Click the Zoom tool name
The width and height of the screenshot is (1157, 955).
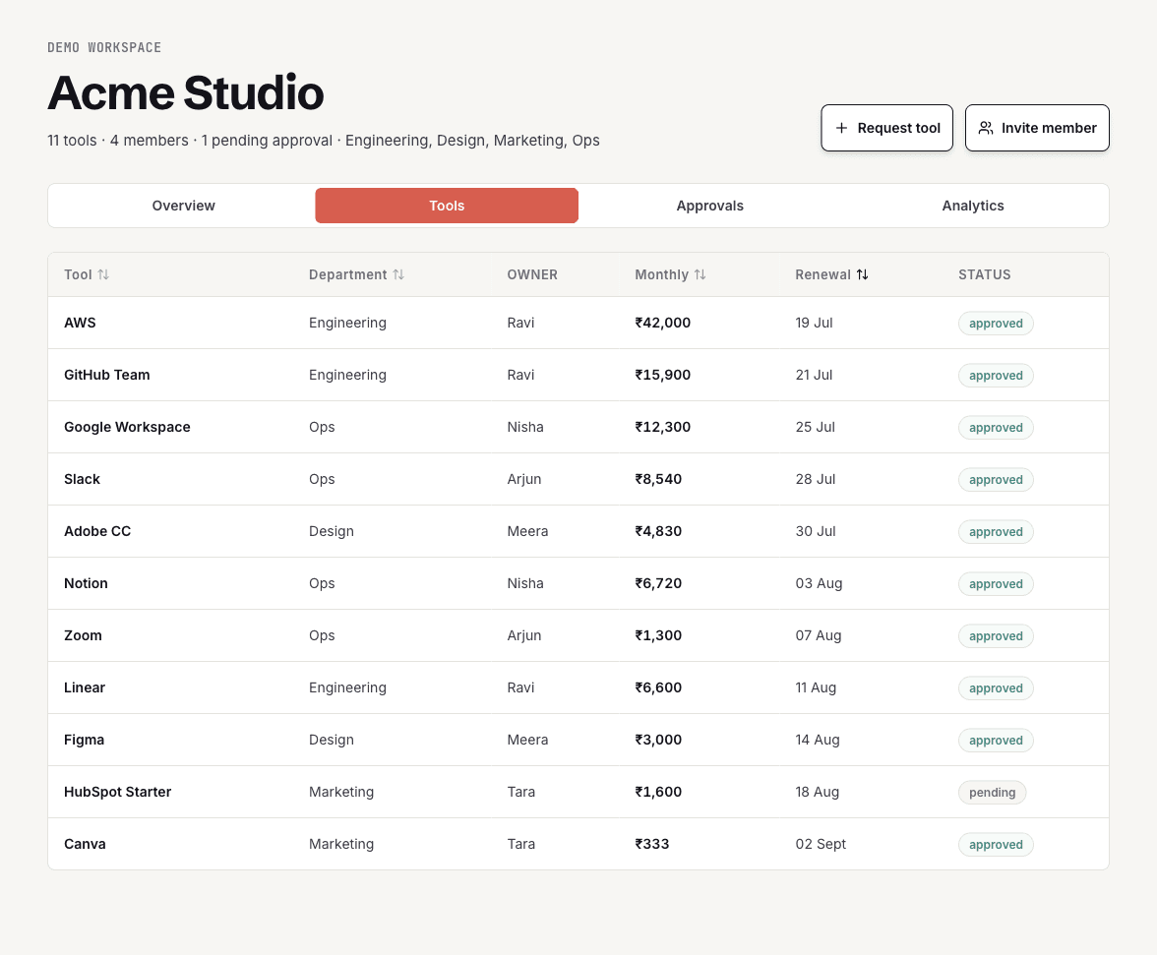point(83,635)
